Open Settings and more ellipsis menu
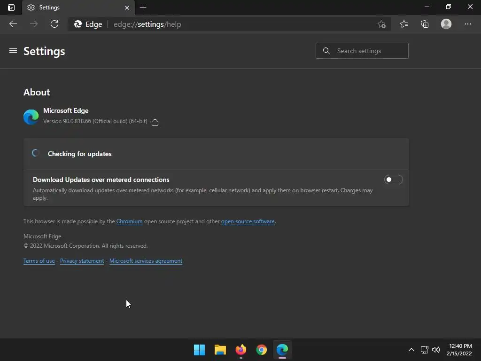 (x=467, y=24)
